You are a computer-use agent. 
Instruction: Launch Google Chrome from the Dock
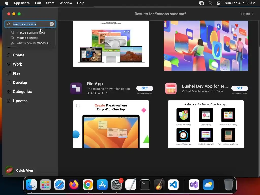point(88,185)
